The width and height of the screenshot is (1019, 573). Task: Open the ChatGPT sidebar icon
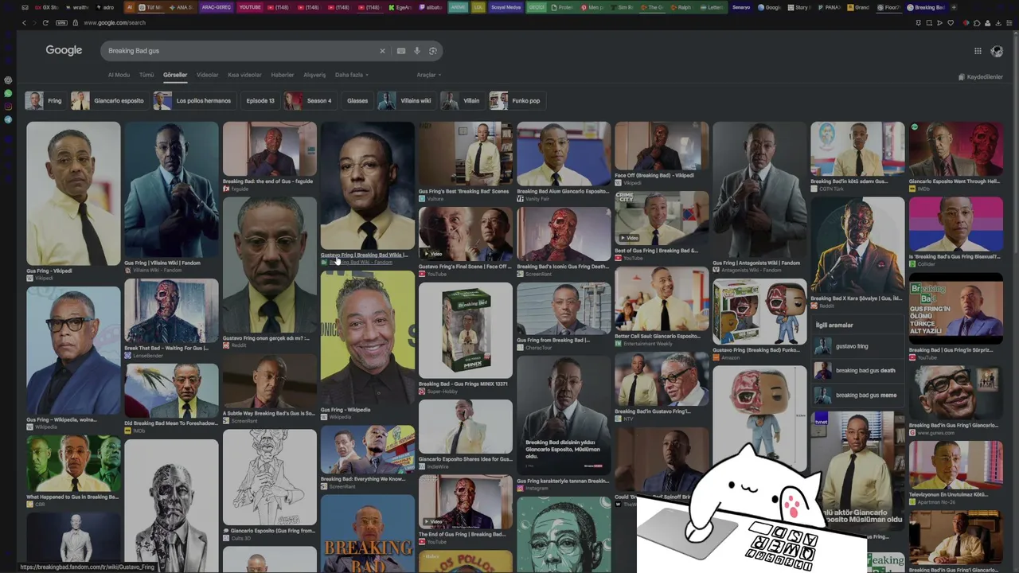[x=8, y=80]
